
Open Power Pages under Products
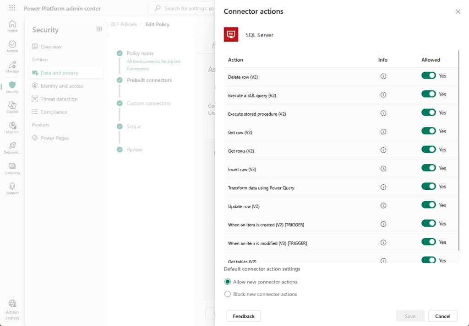tap(66, 138)
